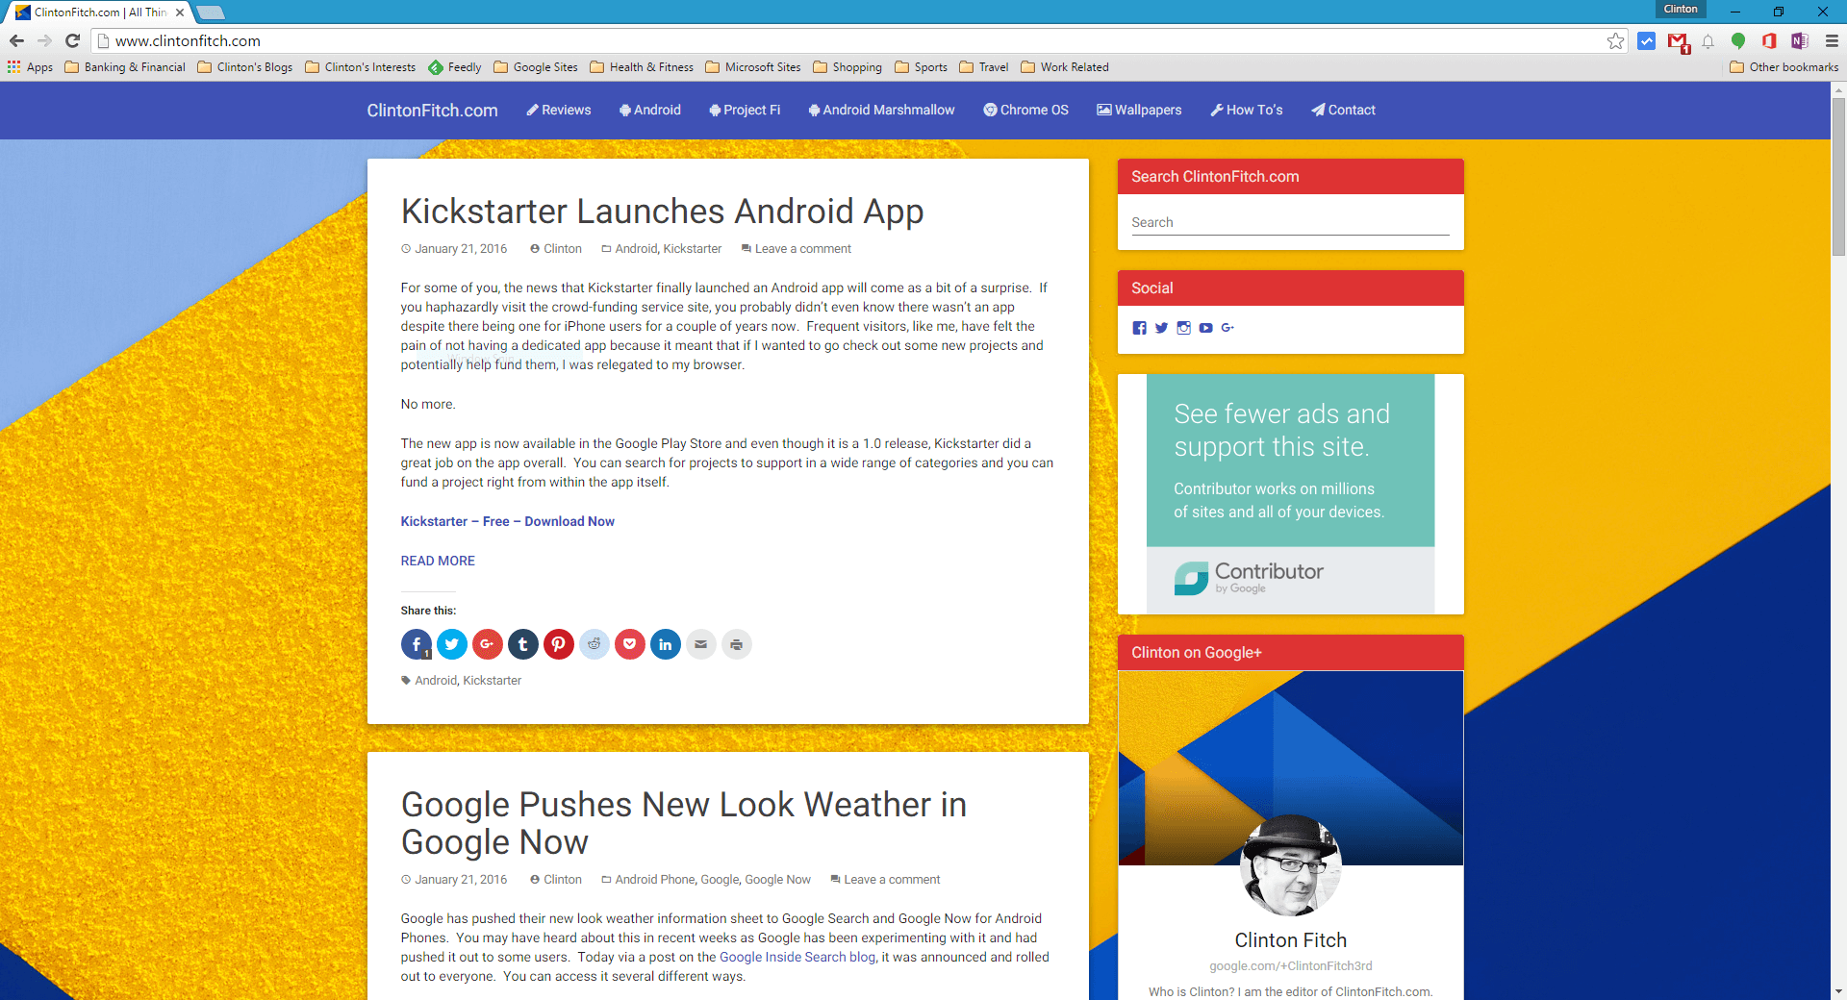Screen dimensions: 1847x1000
Task: Share Kickstarter post on Reddit
Action: [x=595, y=644]
